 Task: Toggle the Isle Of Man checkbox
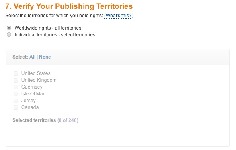click(16, 94)
